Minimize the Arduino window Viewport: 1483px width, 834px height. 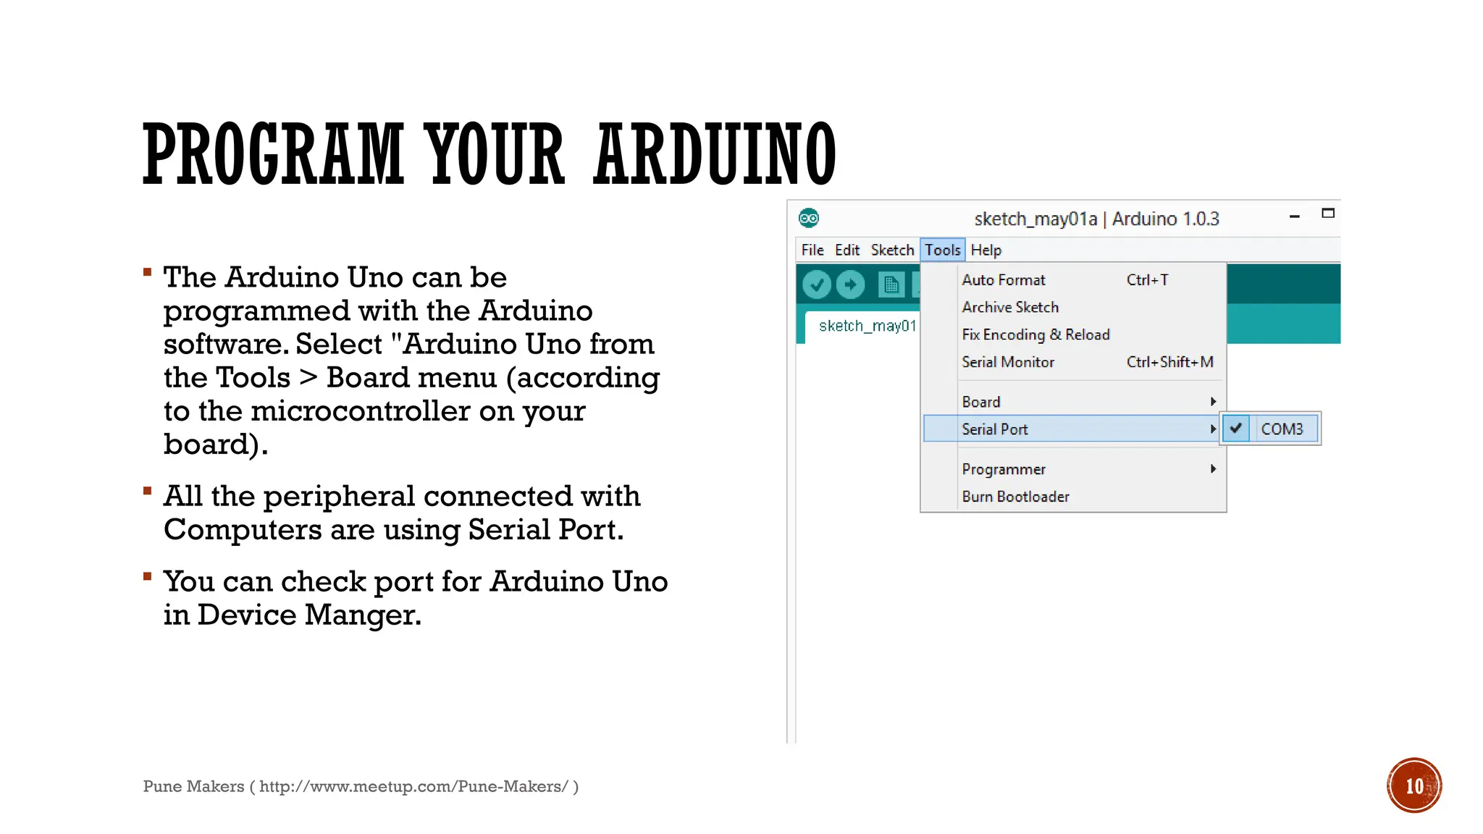(x=1295, y=216)
